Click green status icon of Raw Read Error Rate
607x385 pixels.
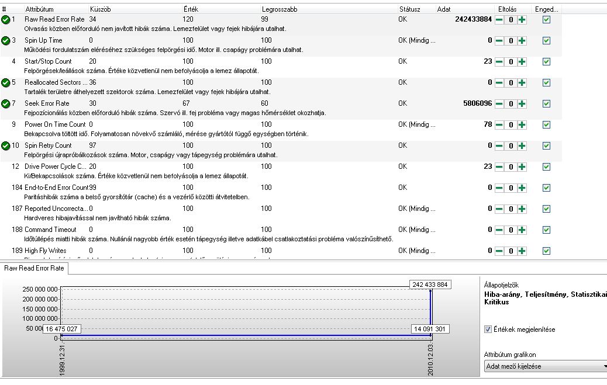click(x=5, y=20)
